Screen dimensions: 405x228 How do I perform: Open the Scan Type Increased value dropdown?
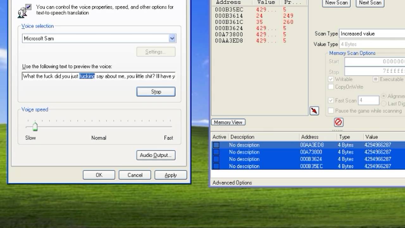(x=372, y=34)
